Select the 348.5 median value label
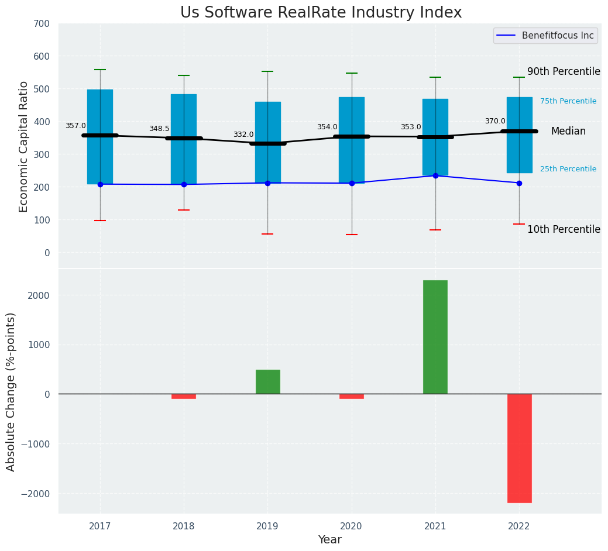Screen dimensions: 608x551 [x=159, y=129]
